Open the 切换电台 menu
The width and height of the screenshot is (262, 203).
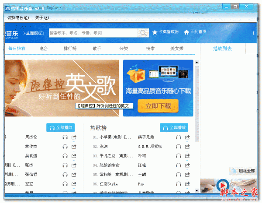coord(18,17)
